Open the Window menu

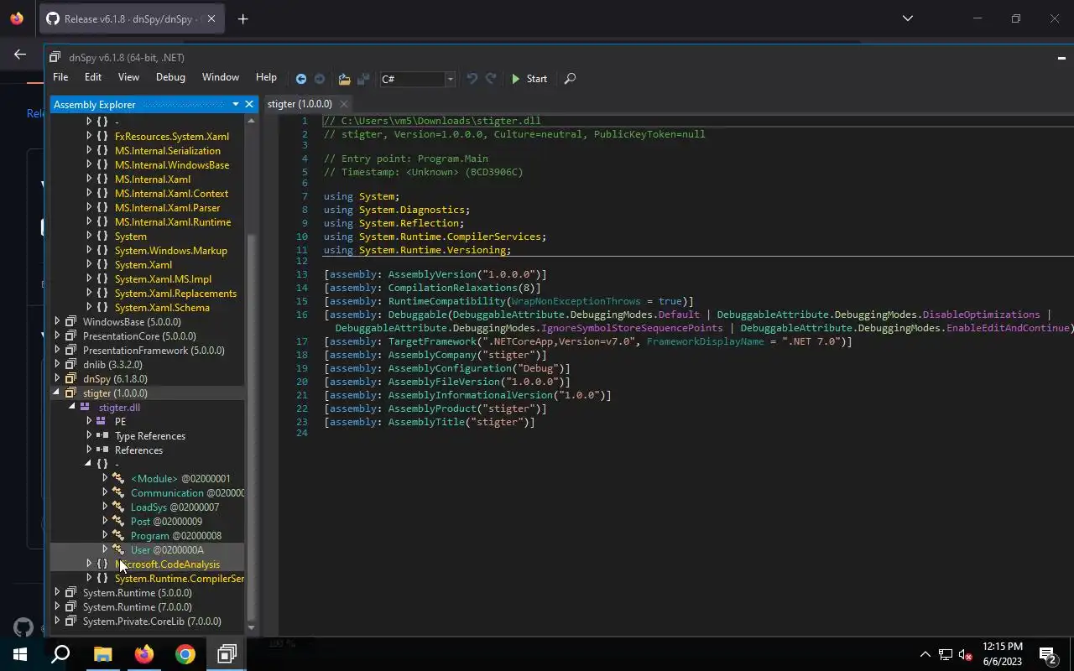coord(221,77)
